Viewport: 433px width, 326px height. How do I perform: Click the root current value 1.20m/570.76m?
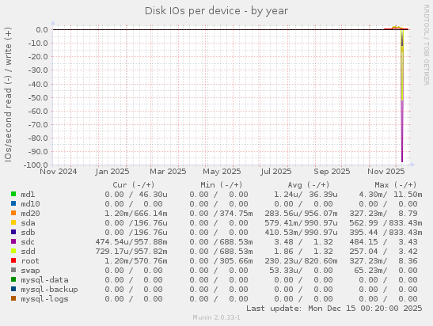[x=136, y=261]
